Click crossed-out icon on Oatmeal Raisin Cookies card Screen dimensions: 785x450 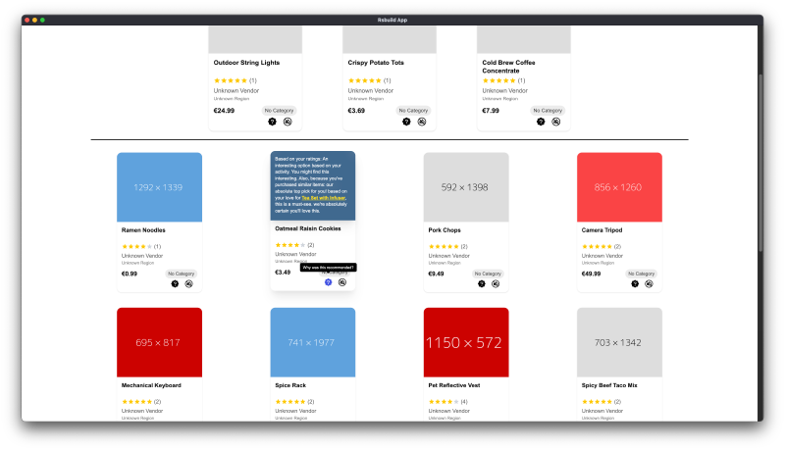click(x=342, y=282)
